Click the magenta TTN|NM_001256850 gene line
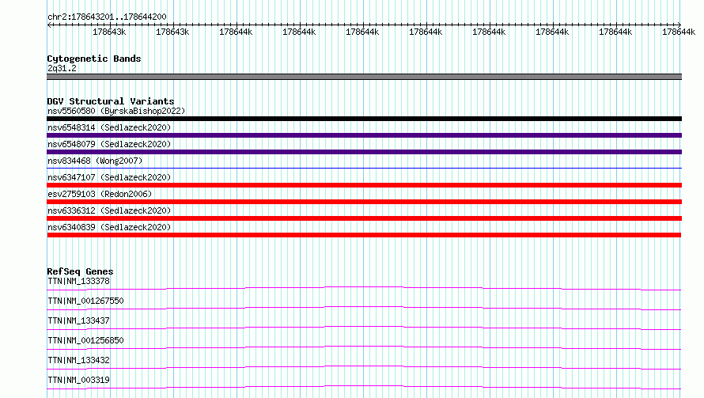This screenshot has width=704, height=398. tap(364, 347)
